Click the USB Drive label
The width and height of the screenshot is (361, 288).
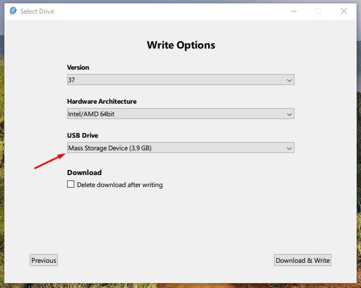click(83, 135)
